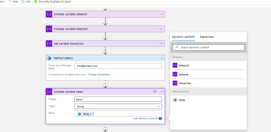Click plus insert step below Initialize variable token

tap(105, 127)
